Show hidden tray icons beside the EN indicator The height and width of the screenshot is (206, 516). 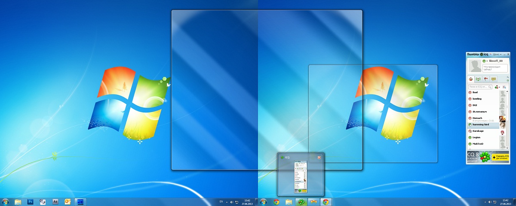click(x=227, y=202)
